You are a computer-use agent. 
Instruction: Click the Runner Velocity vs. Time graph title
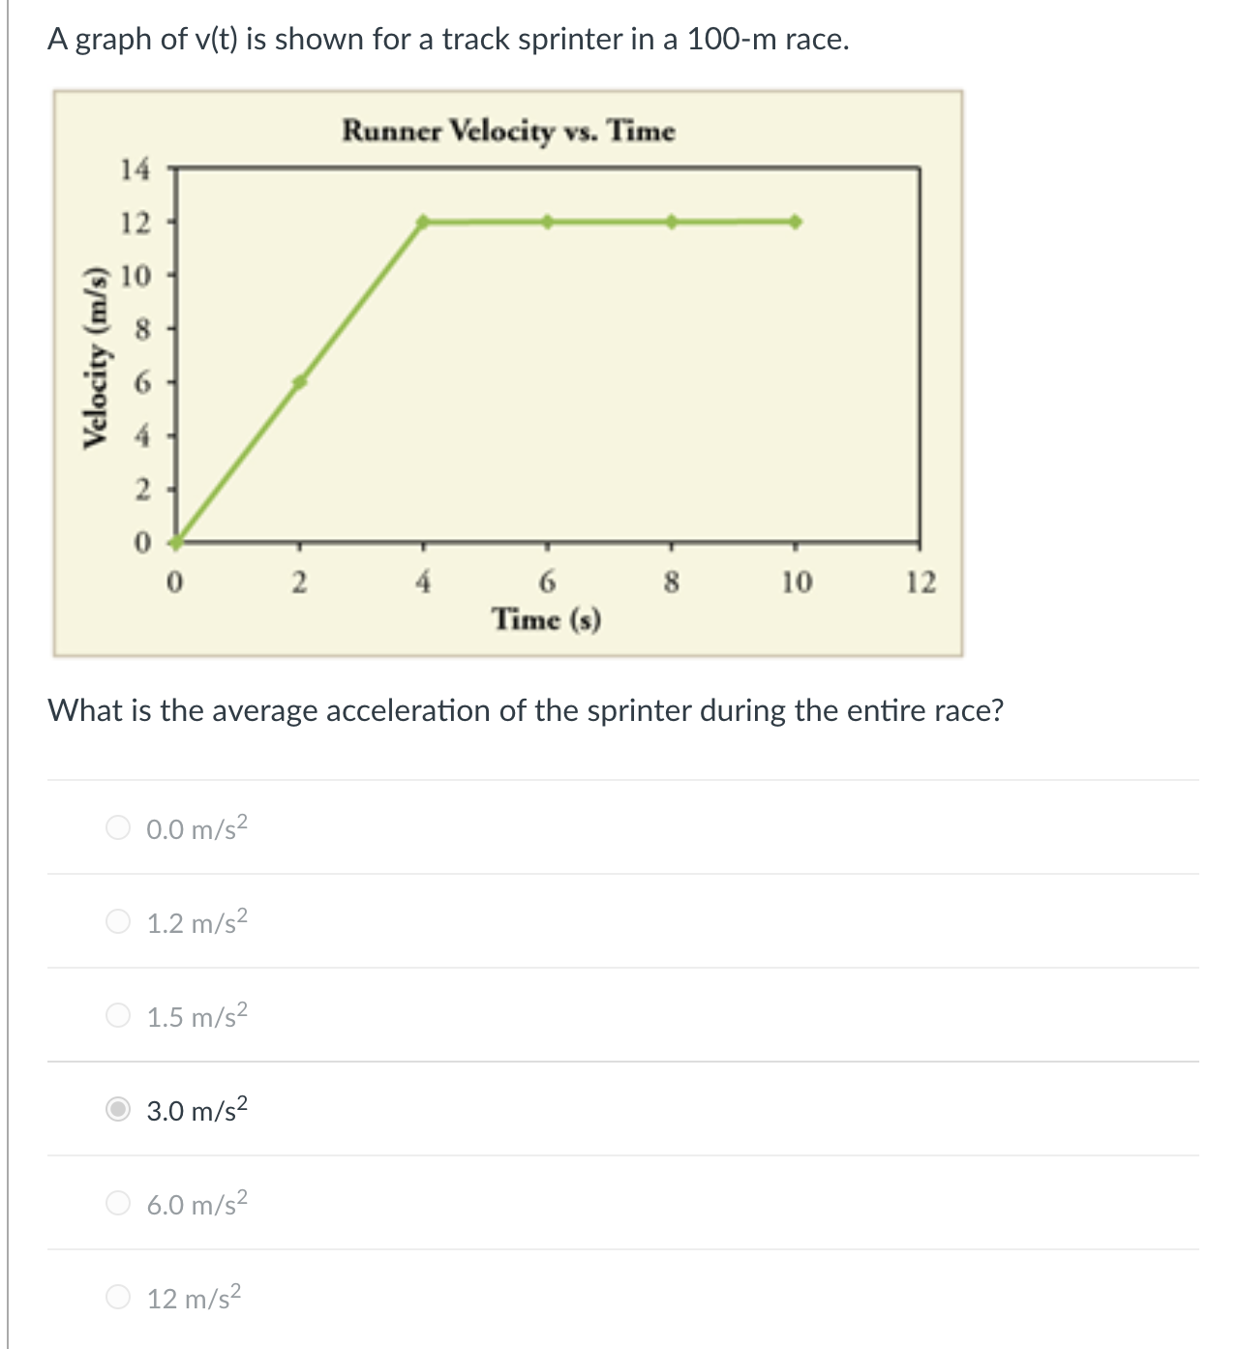coord(510,133)
